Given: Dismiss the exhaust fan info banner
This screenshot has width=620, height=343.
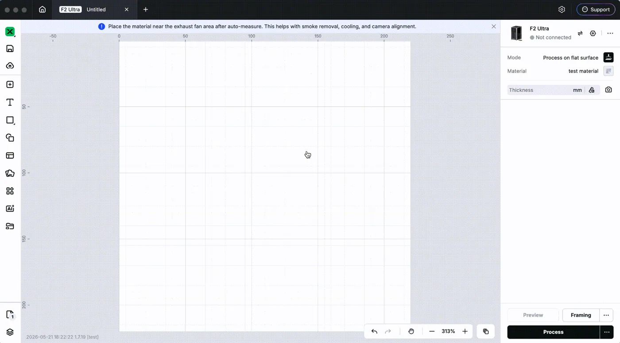Looking at the screenshot, I should (494, 27).
